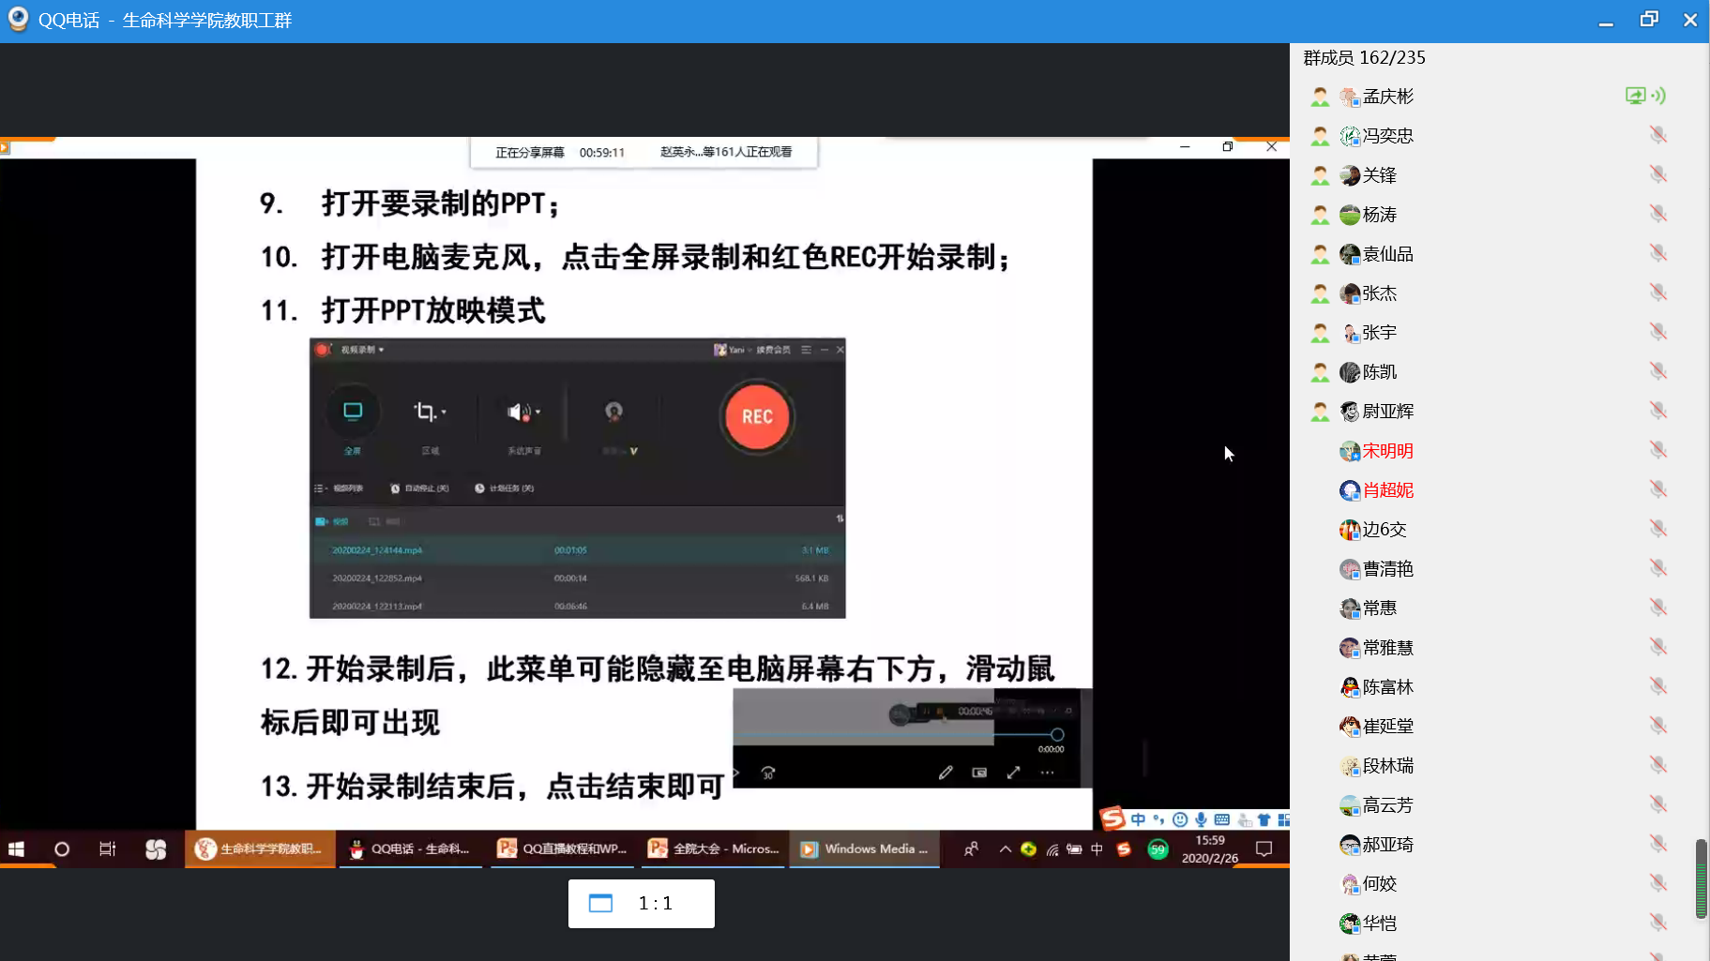Open the system sound dropdown in recorder

click(x=537, y=413)
